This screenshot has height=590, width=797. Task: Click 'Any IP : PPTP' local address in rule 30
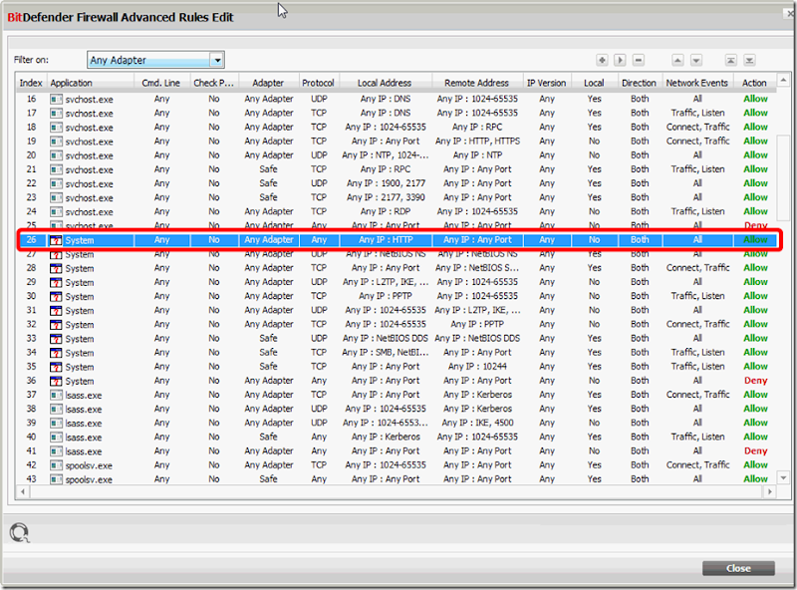coord(386,296)
